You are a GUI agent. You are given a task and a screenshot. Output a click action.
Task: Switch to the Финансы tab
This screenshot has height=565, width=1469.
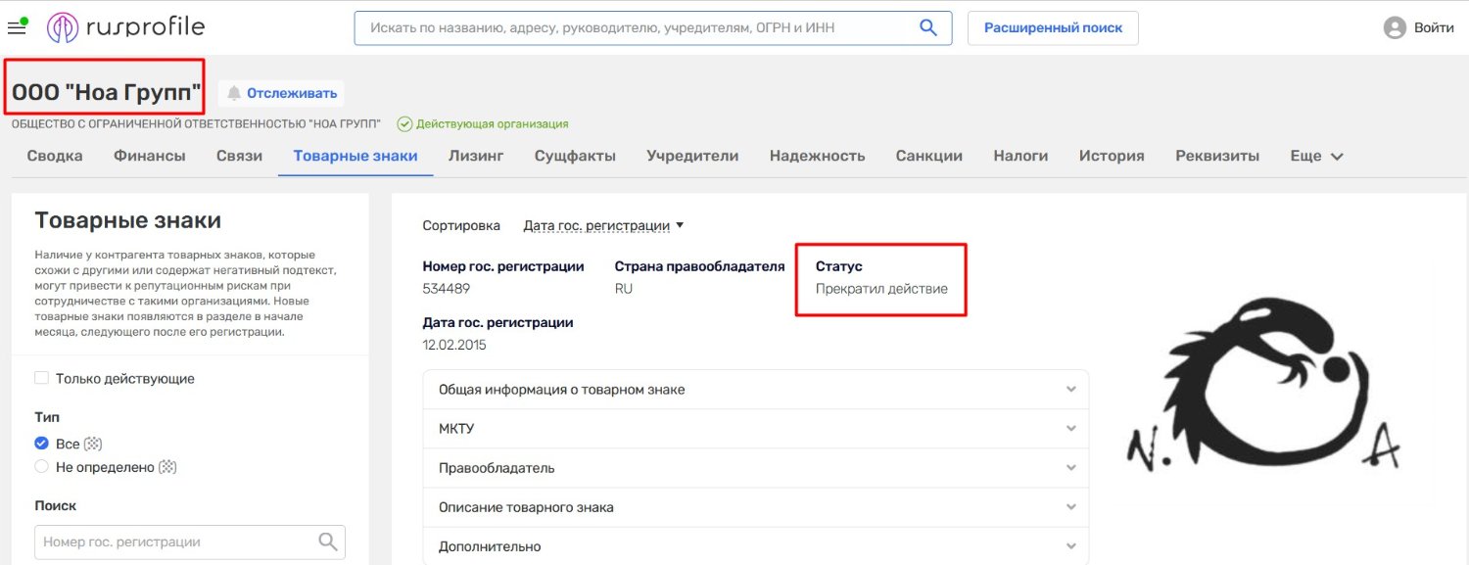pyautogui.click(x=150, y=156)
